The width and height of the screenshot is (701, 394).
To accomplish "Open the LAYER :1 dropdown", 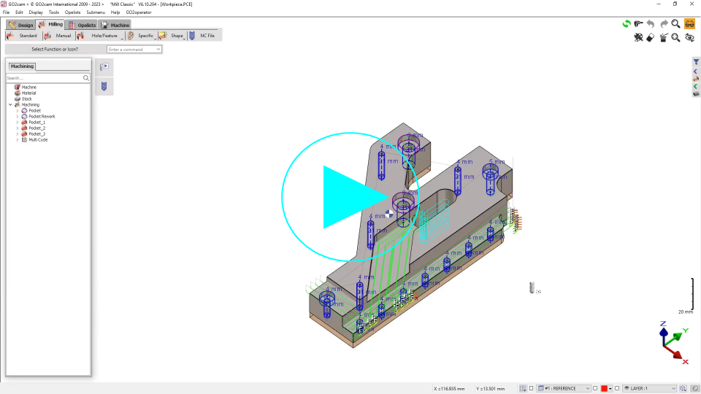I will point(674,388).
